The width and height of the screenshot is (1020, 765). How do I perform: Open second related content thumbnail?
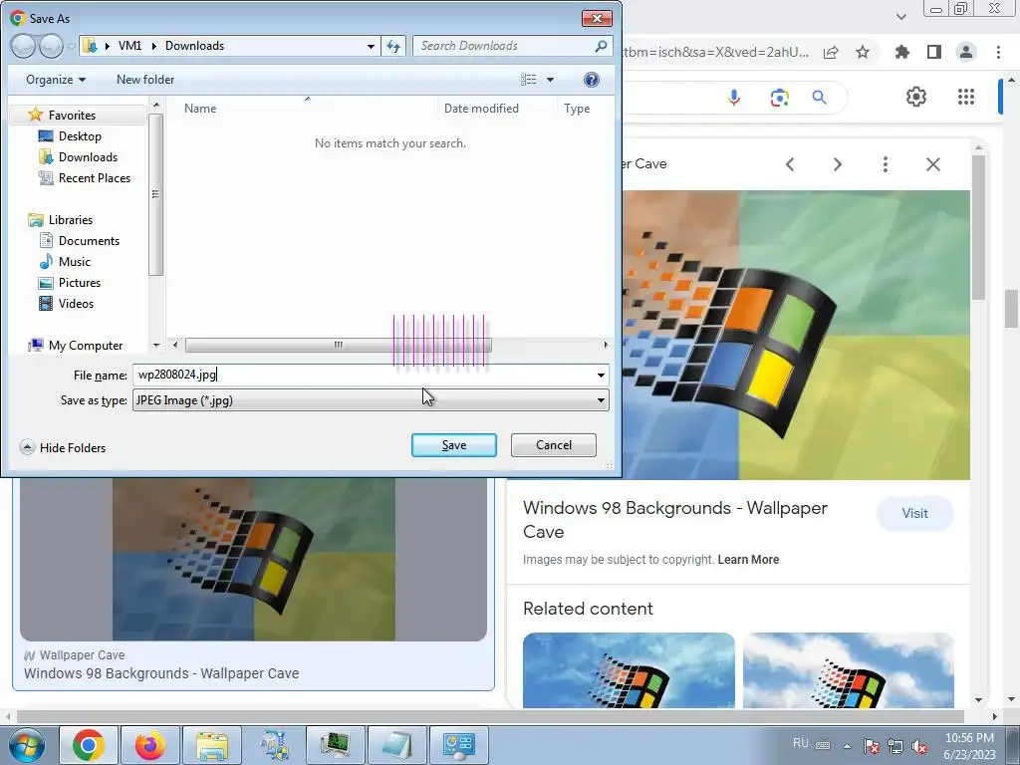849,670
